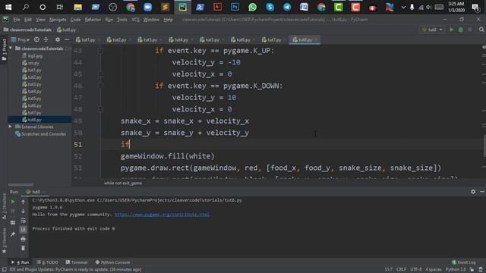
Task: Hide Run panel with minus icon
Action: point(482,192)
